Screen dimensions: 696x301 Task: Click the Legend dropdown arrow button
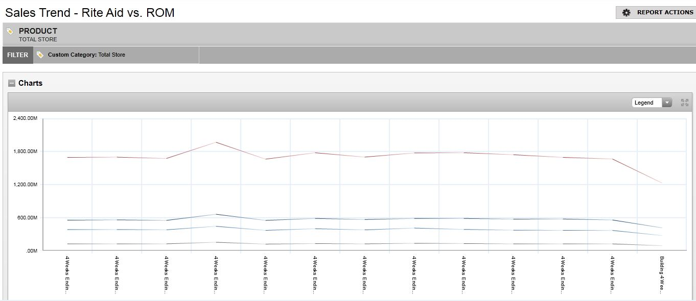point(666,103)
